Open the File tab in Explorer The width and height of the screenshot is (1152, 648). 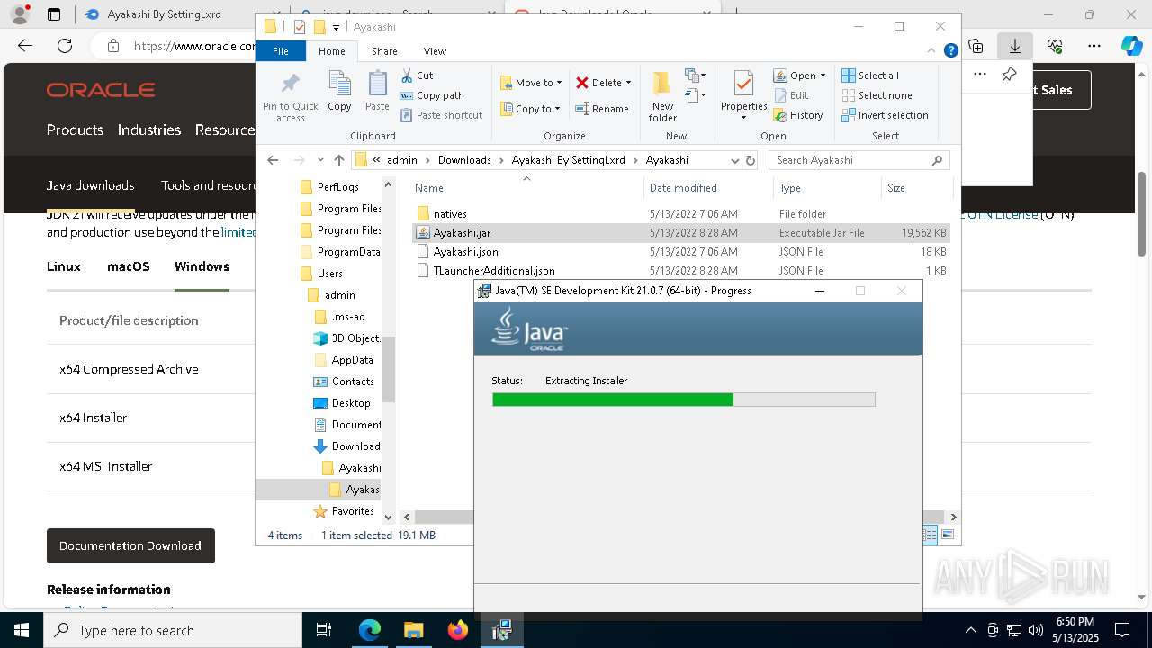(x=281, y=51)
